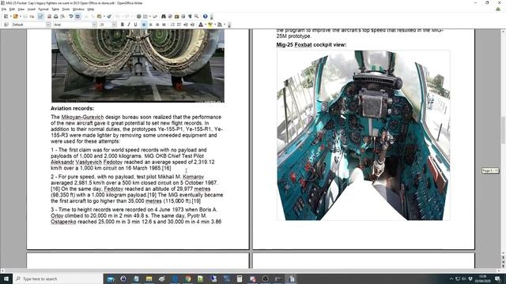Open the Tools menu
The height and width of the screenshot is (284, 506).
(x=66, y=9)
